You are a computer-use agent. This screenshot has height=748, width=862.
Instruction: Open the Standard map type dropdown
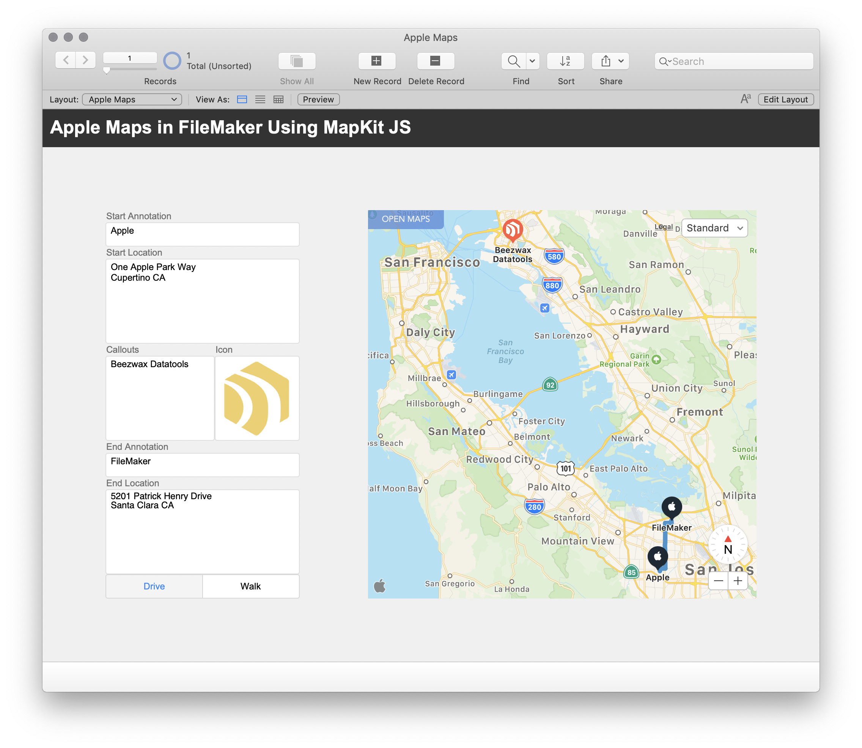[x=714, y=228]
